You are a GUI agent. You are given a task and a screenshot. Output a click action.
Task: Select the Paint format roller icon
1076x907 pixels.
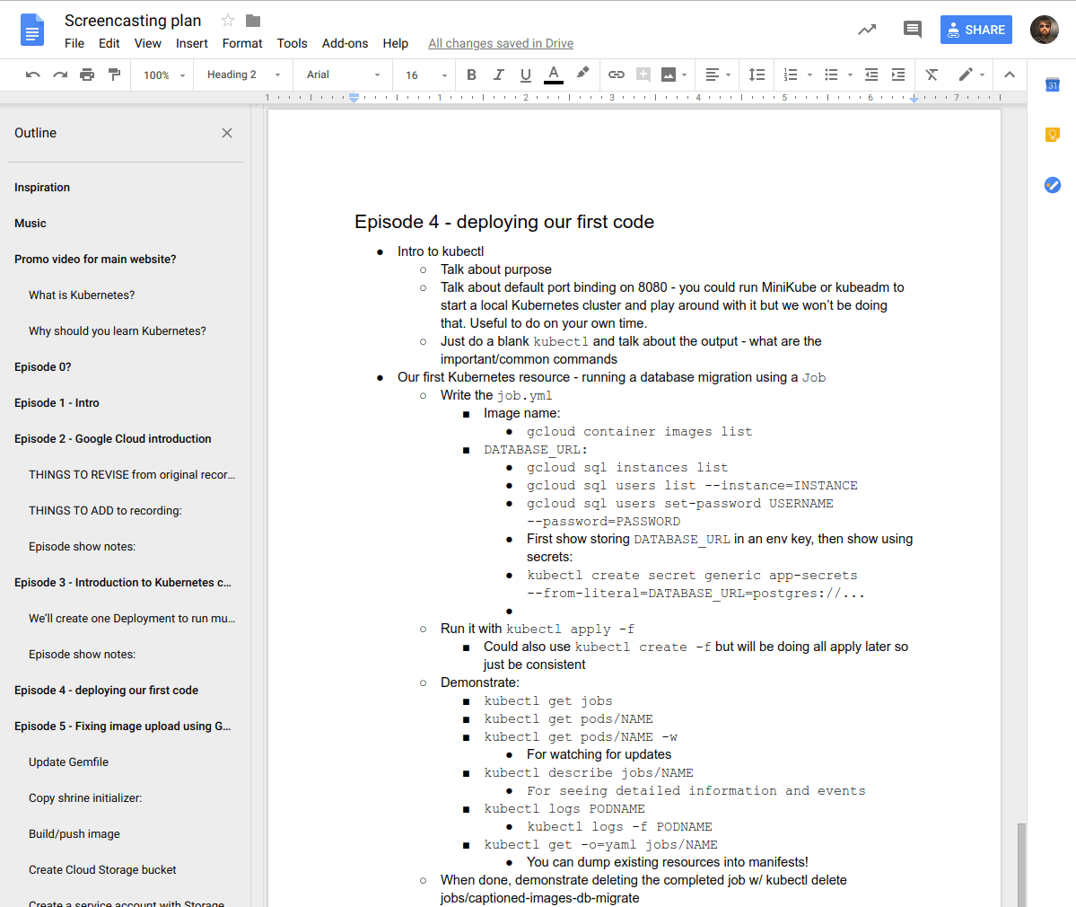114,75
